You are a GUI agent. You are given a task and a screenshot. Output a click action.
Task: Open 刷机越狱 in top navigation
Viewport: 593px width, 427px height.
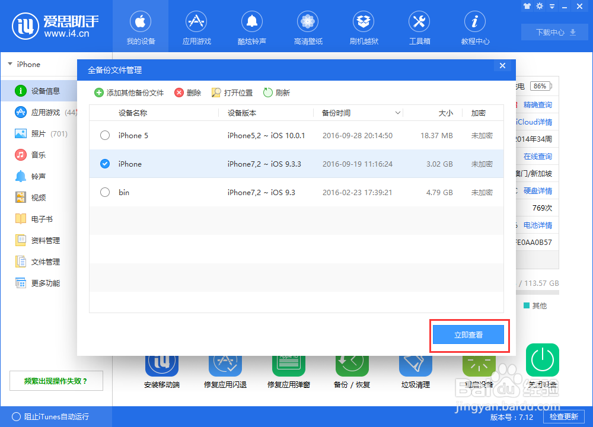pyautogui.click(x=364, y=27)
